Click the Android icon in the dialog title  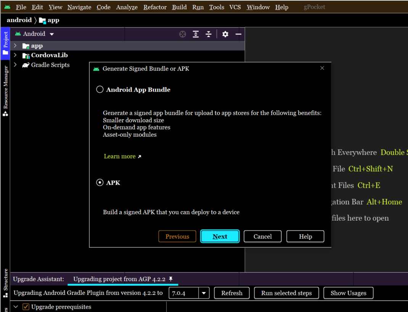[x=96, y=69]
